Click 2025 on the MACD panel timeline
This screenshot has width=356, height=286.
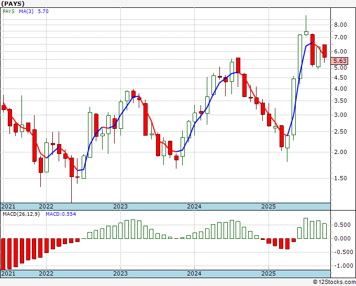(269, 273)
